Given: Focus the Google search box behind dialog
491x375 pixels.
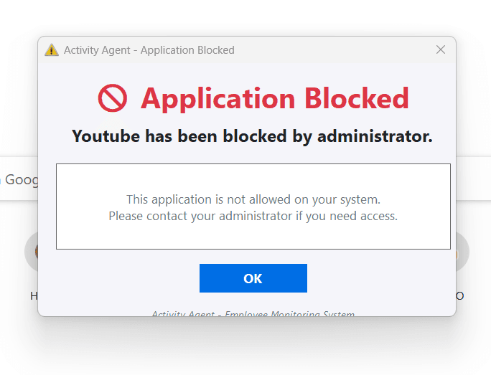Looking at the screenshot, I should tap(19, 179).
